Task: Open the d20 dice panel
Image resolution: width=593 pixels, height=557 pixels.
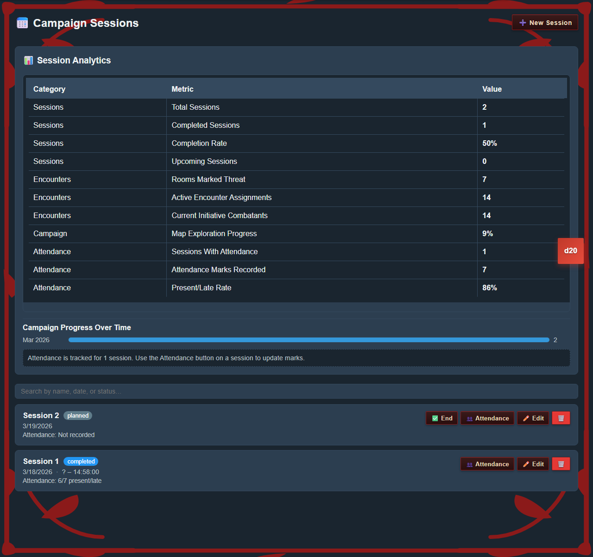Action: (570, 250)
